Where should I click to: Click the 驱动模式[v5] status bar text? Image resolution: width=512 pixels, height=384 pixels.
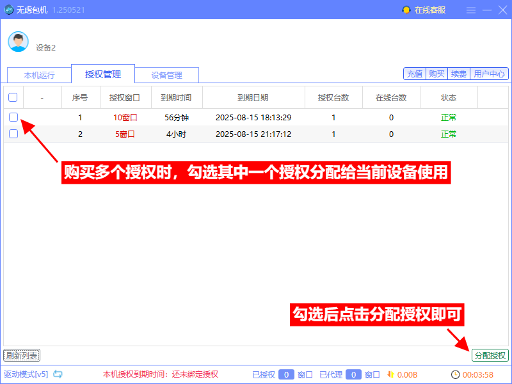tap(27, 376)
